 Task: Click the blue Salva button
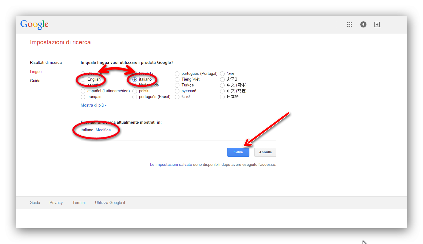coord(238,152)
